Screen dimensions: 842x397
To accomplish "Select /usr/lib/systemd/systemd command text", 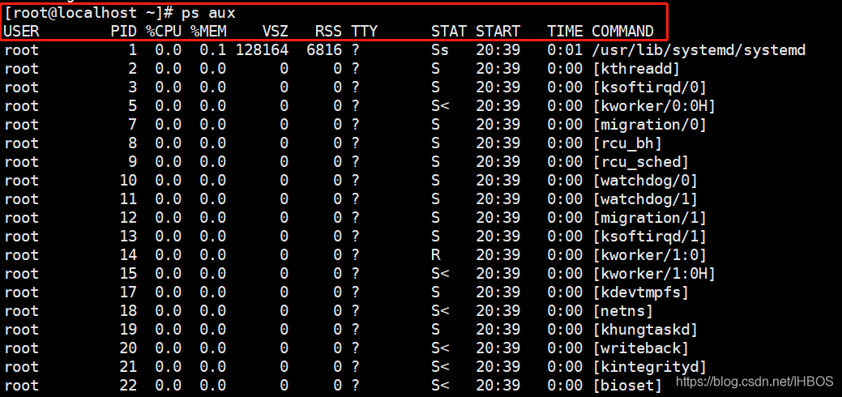I will (x=699, y=50).
